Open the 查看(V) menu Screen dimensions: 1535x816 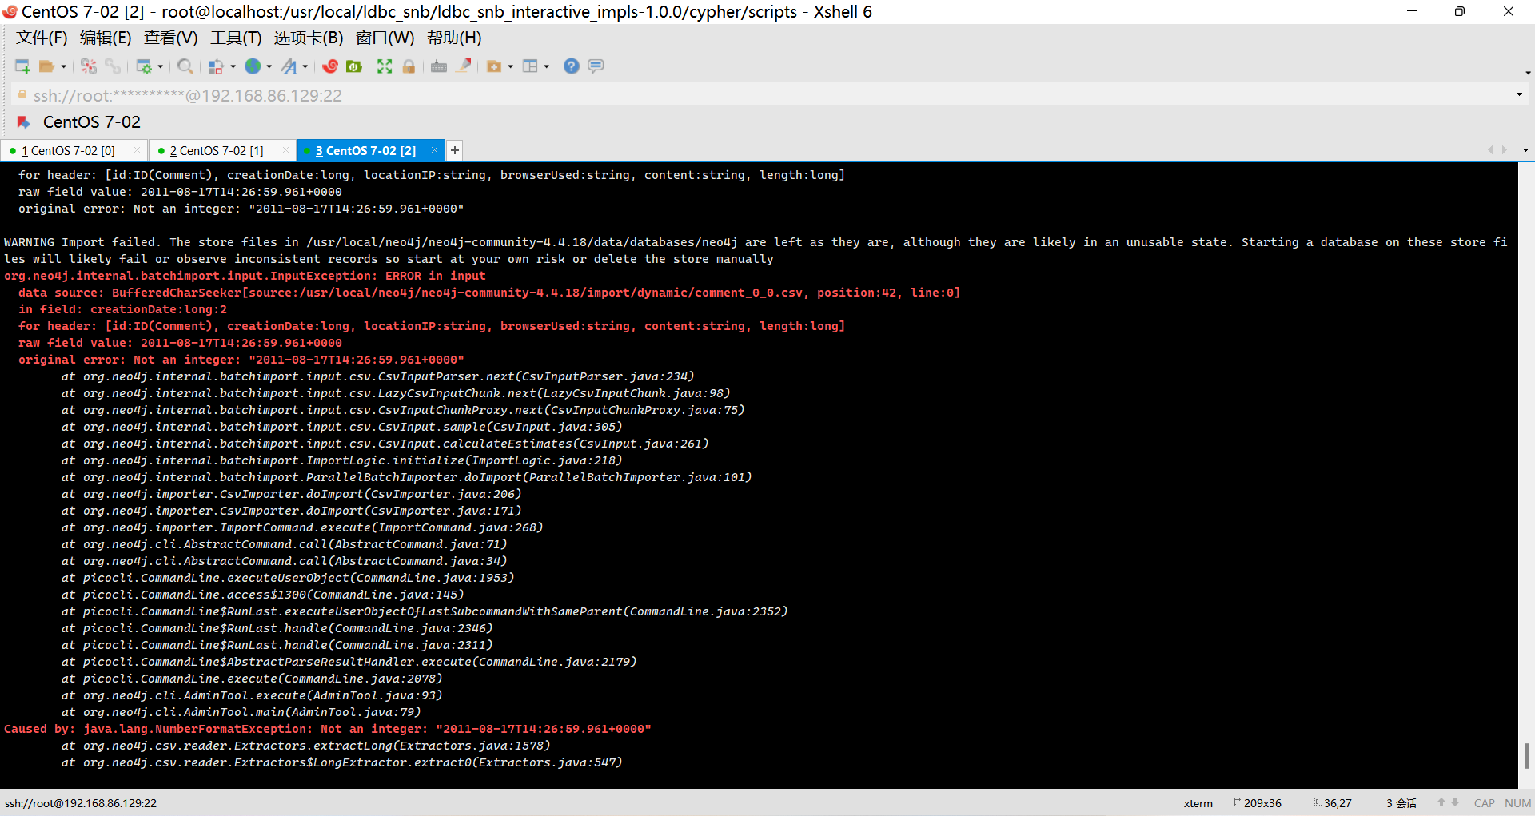[170, 38]
